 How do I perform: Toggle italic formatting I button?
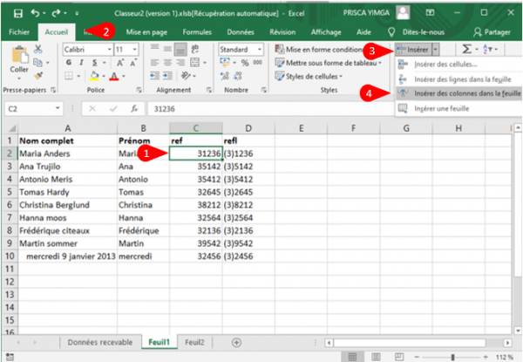(79, 64)
